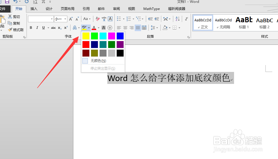This screenshot has width=278, height=159.
Task: Click the Redo circular arrow icon
Action: (27, 2)
